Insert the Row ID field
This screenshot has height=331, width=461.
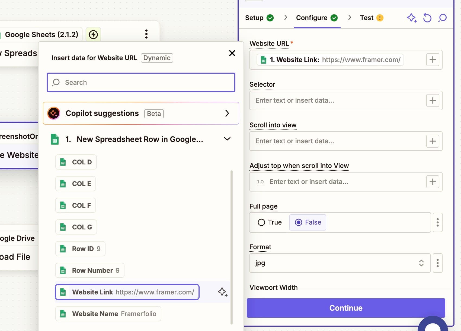pos(80,249)
